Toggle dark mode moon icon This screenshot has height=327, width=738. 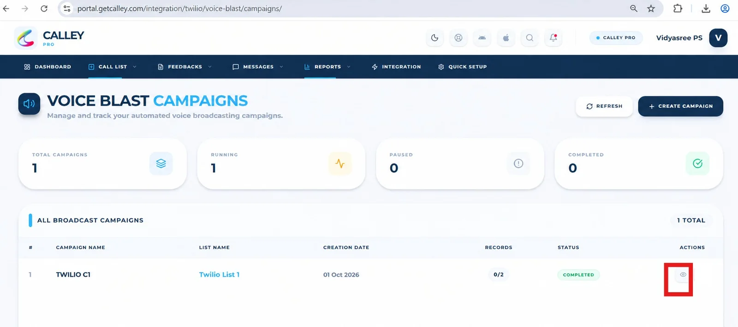pyautogui.click(x=434, y=38)
